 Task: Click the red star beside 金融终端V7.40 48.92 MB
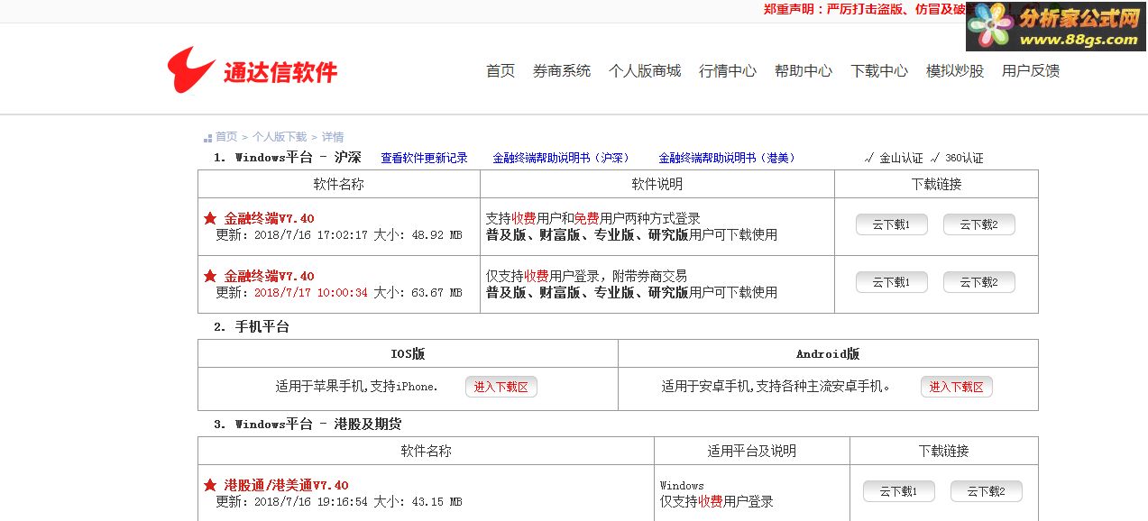point(210,218)
